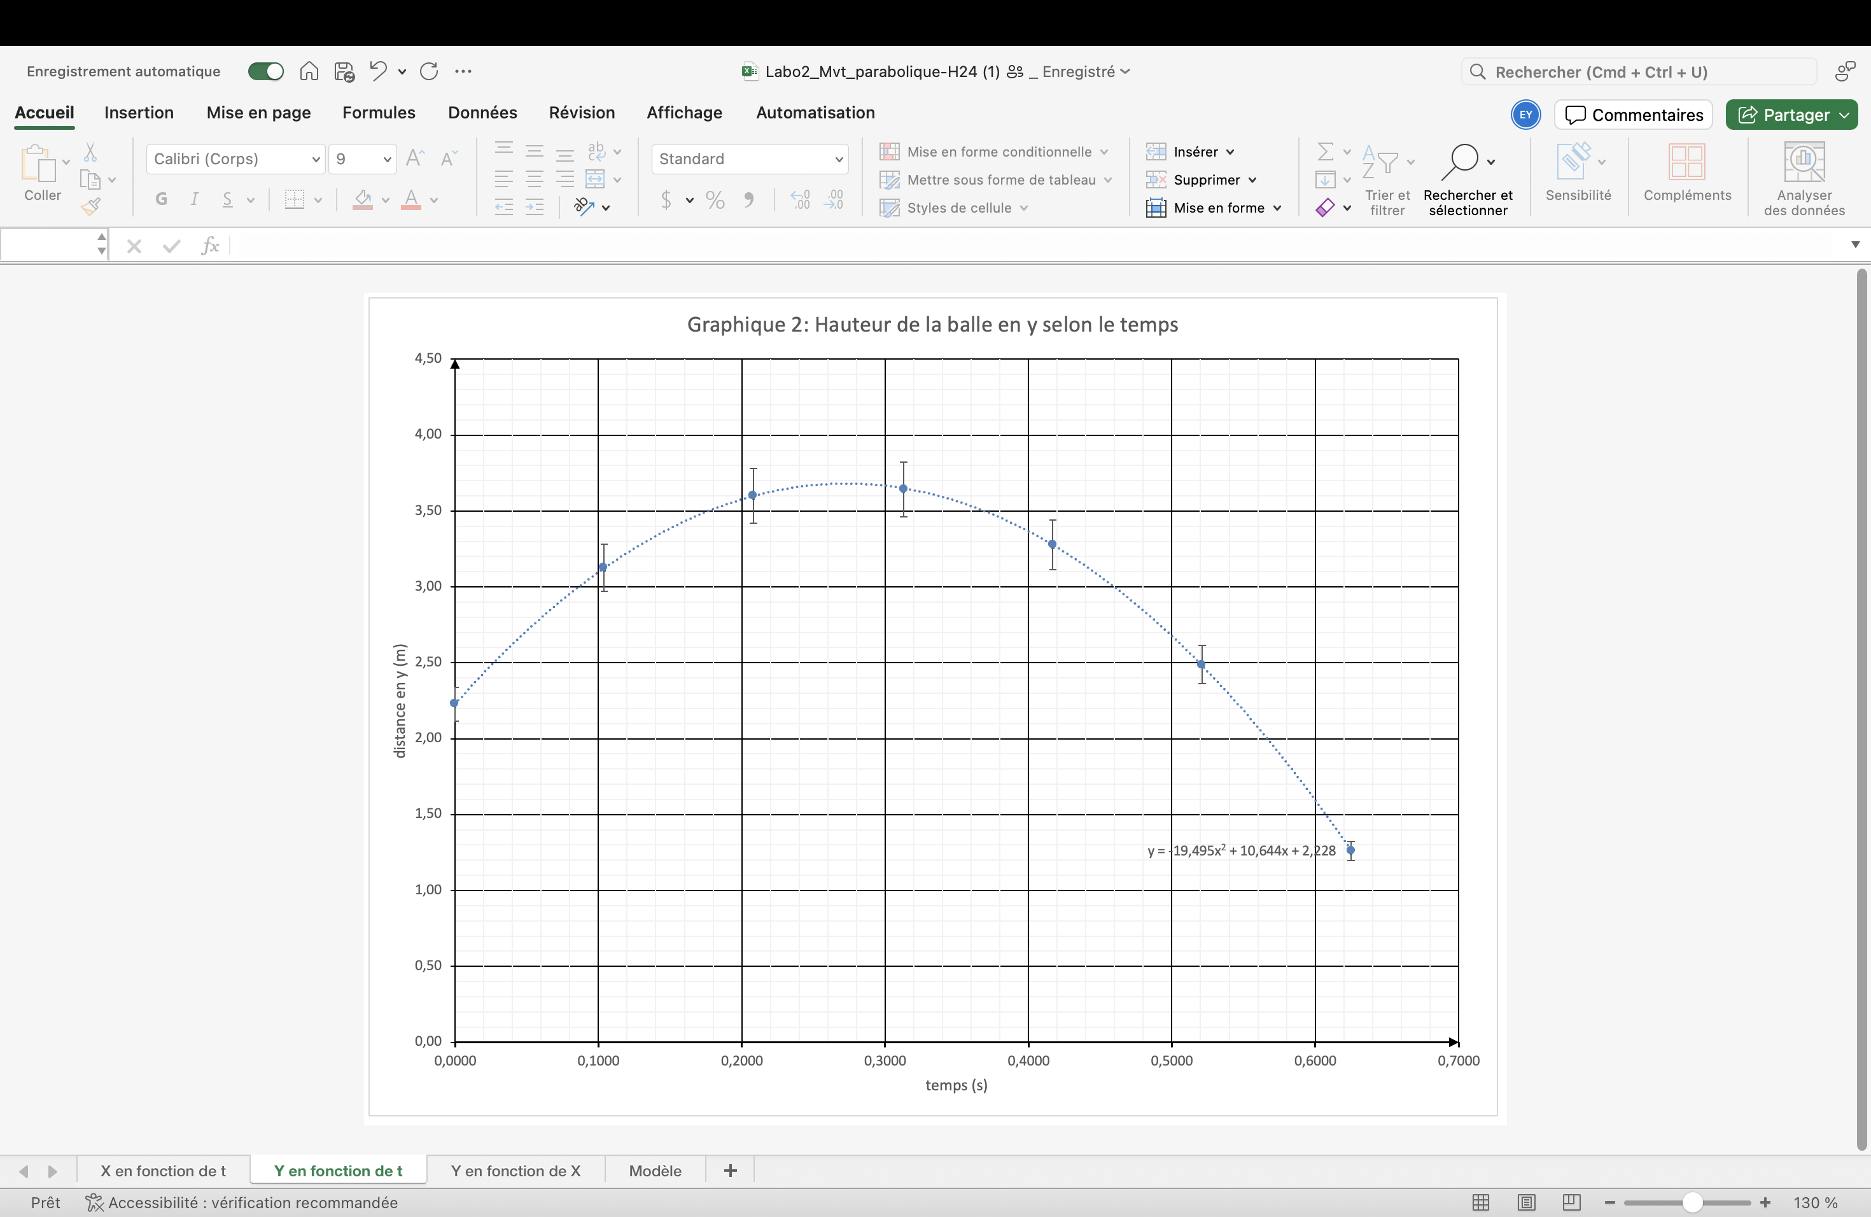This screenshot has height=1217, width=1871.
Task: Click the center horizontally align icon
Action: coord(535,179)
